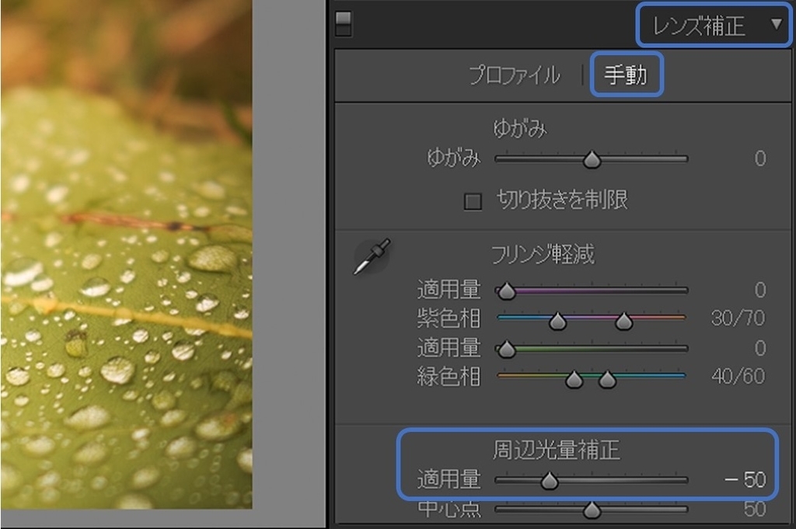This screenshot has height=529, width=796.
Task: Switch to the プロファイル tab
Action: (515, 75)
